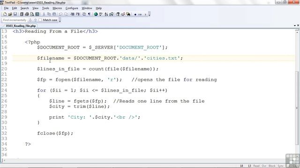Viewport: 300px width, 168px height.
Task: Expand main toolbar overflow options
Action: pos(150,14)
